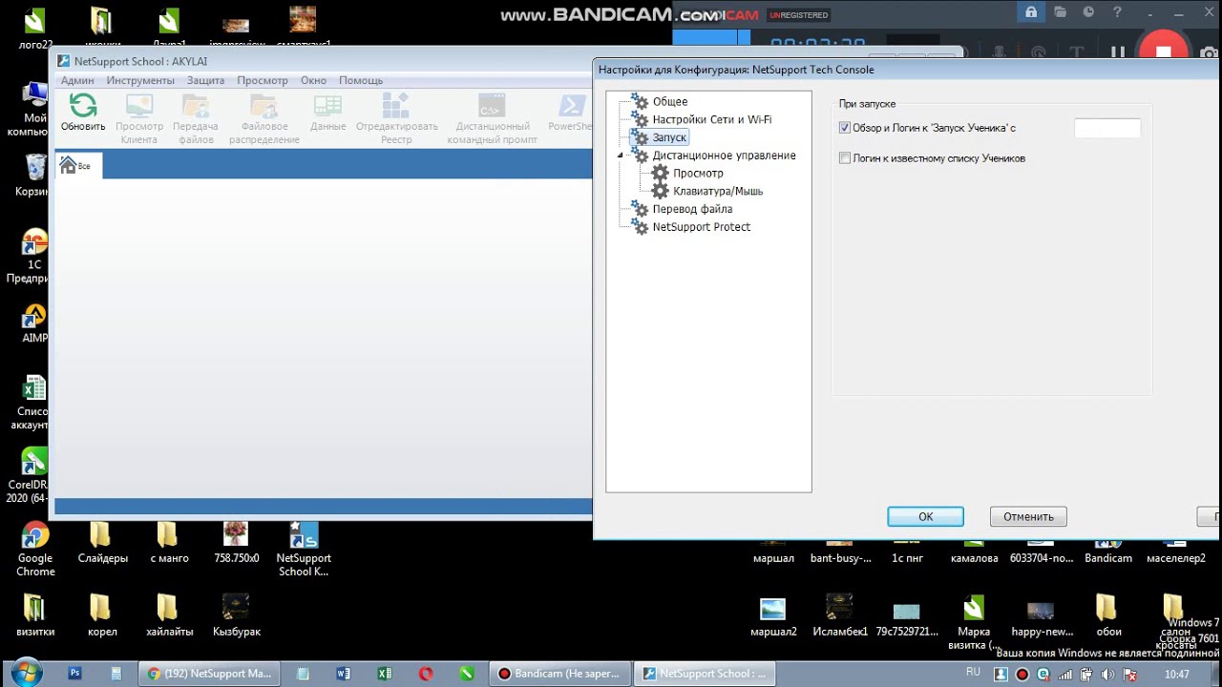This screenshot has width=1222, height=687.
Task: Open the Админ menu
Action: (x=77, y=81)
